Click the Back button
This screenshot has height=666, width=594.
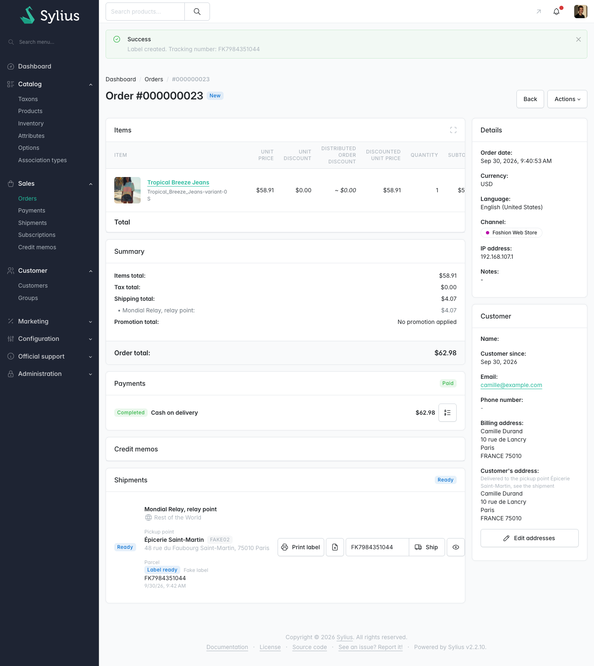530,99
